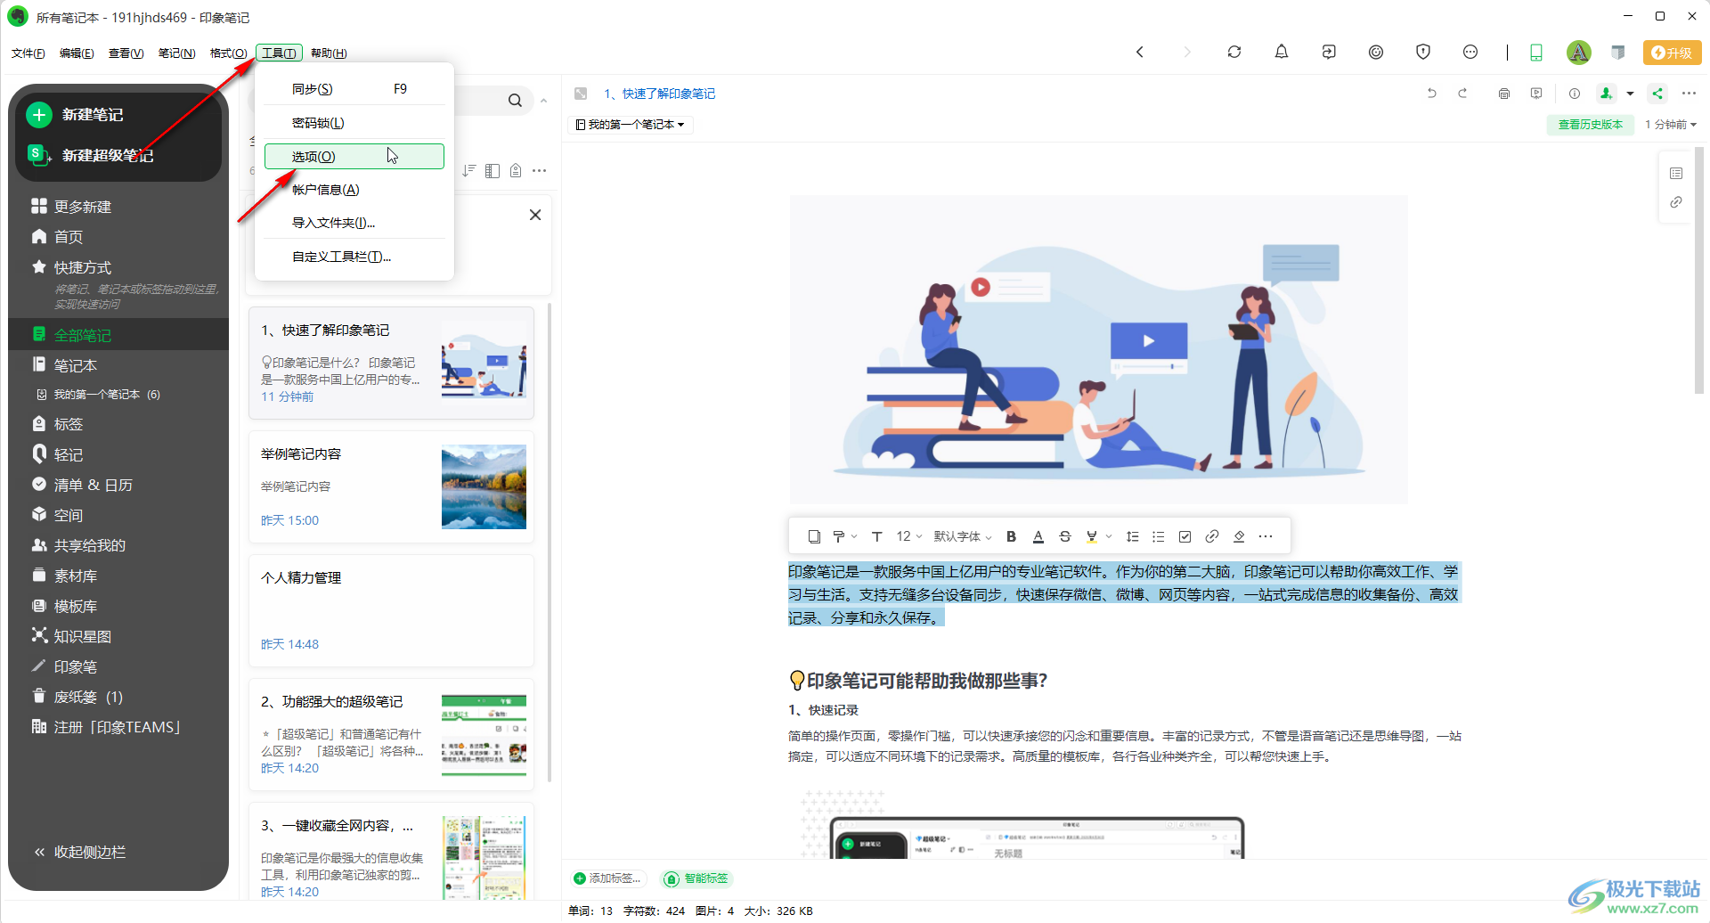Open the 我的第一个笔记本 notebook dropdown
Viewport: 1710px width, 923px height.
coord(630,125)
